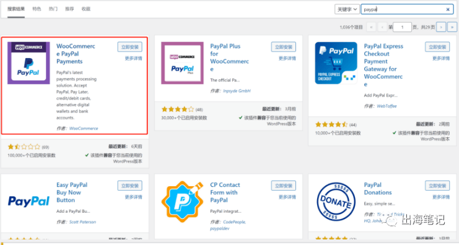Open the 关键字 search type dropdown
The image size is (459, 245).
pyautogui.click(x=347, y=9)
